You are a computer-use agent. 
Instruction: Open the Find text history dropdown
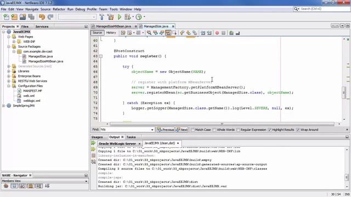pyautogui.click(x=152, y=130)
